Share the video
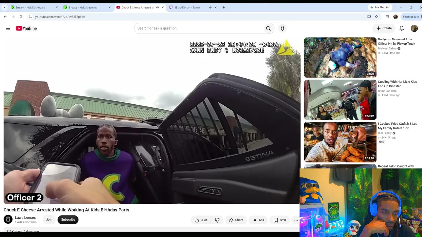 click(x=236, y=220)
